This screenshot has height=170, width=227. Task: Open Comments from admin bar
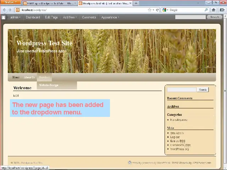coord(89,17)
